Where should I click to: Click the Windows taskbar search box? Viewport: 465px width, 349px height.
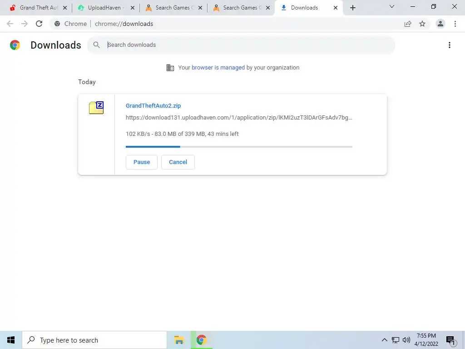[x=94, y=340]
